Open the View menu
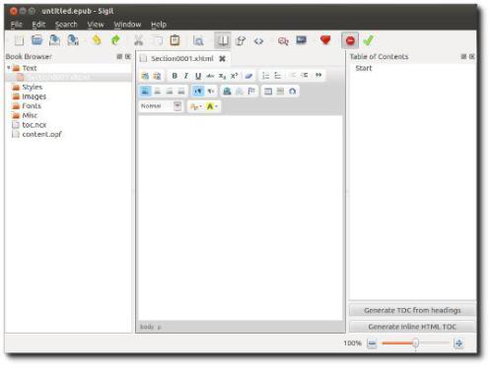Image resolution: width=493 pixels, height=369 pixels. [x=96, y=25]
